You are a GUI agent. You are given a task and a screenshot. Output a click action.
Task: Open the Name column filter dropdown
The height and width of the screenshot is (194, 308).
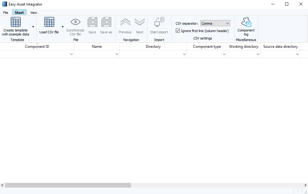(116, 54)
